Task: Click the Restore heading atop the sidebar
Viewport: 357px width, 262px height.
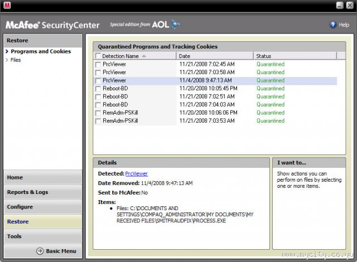Action: (x=17, y=41)
